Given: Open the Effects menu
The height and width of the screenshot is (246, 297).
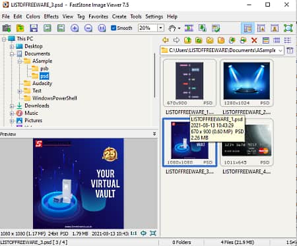Looking at the screenshot, I should click(51, 16).
